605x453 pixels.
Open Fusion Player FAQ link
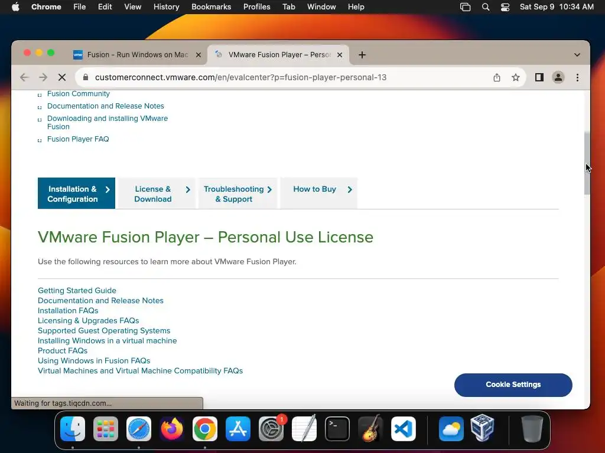pyautogui.click(x=78, y=139)
